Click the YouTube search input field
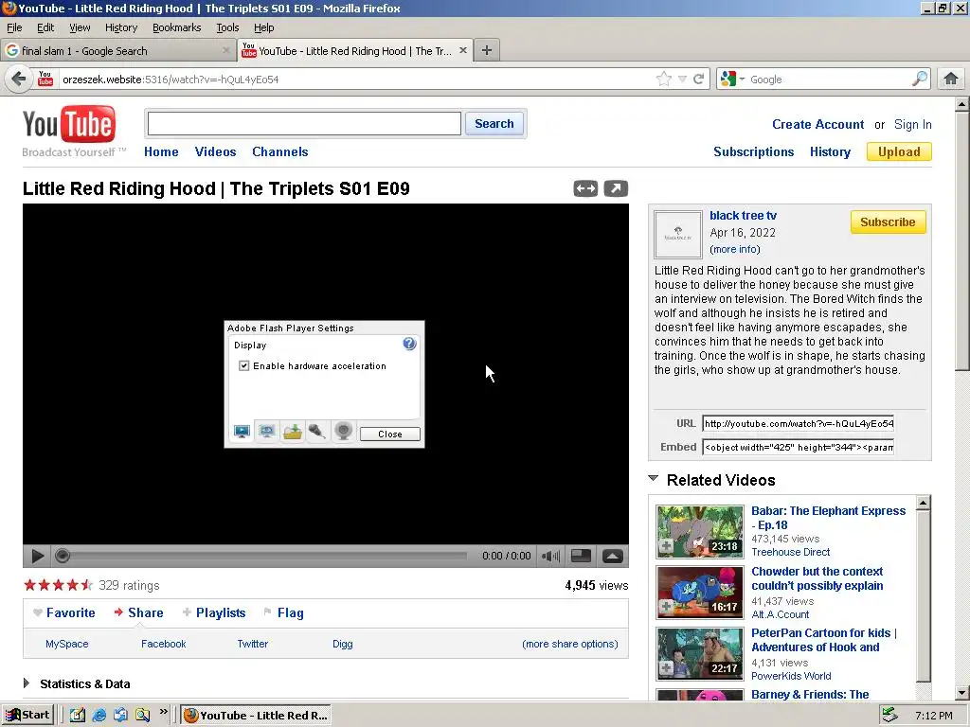970x727 pixels. point(304,124)
